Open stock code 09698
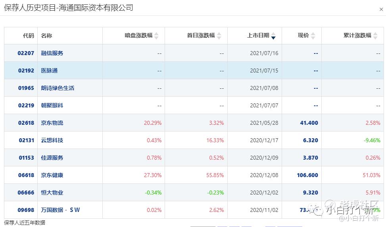386x227 pixels. tap(26, 210)
